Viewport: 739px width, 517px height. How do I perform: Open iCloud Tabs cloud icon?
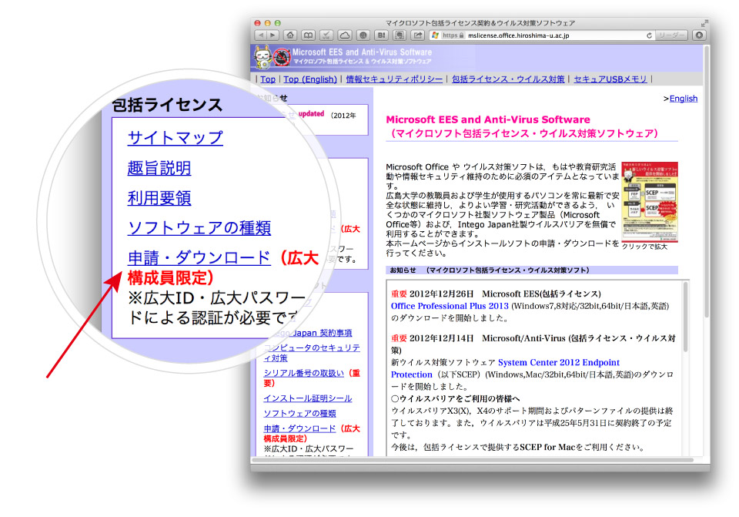(x=345, y=35)
